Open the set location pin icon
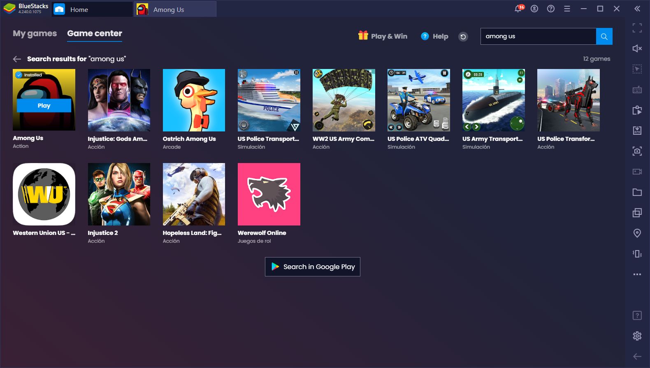 point(637,233)
